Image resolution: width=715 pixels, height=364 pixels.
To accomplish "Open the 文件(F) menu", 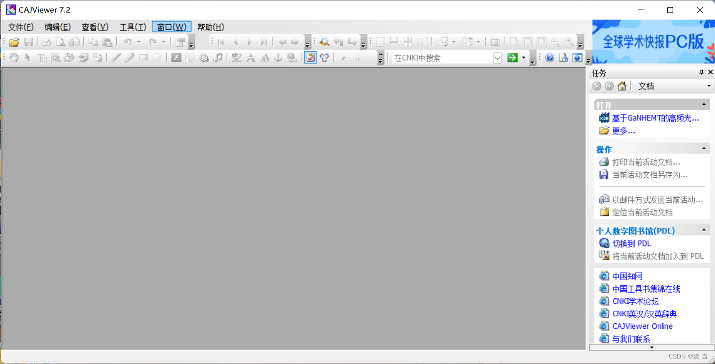I will pyautogui.click(x=21, y=27).
